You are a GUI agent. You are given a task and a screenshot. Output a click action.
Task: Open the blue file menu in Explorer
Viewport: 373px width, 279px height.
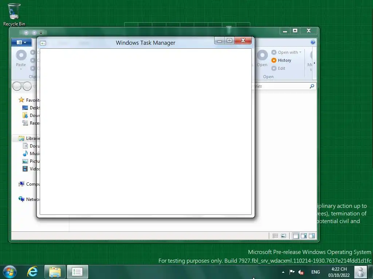21,42
